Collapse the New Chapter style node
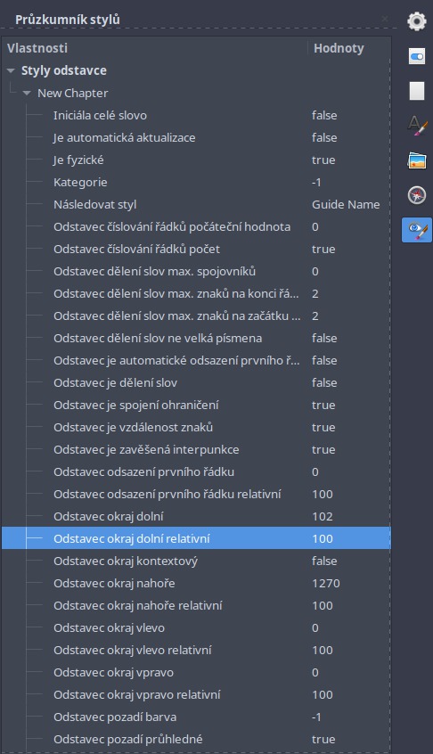The width and height of the screenshot is (433, 754). click(x=27, y=94)
